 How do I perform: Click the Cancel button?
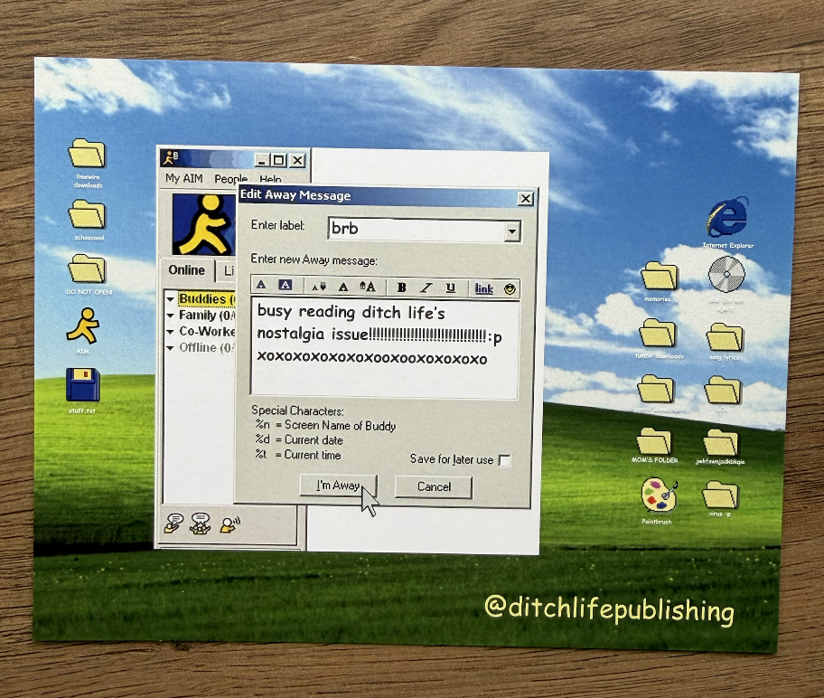434,486
